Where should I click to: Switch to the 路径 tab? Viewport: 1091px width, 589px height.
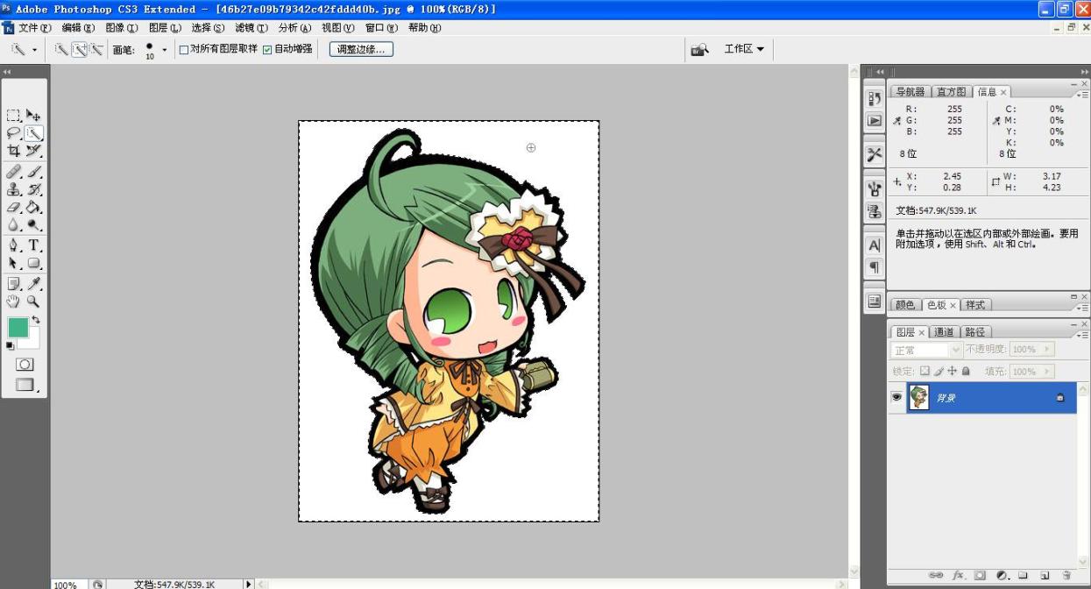pyautogui.click(x=975, y=332)
